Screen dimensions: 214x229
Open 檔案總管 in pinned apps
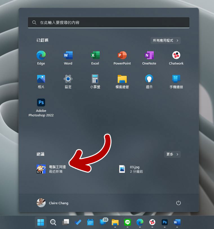[122, 81]
